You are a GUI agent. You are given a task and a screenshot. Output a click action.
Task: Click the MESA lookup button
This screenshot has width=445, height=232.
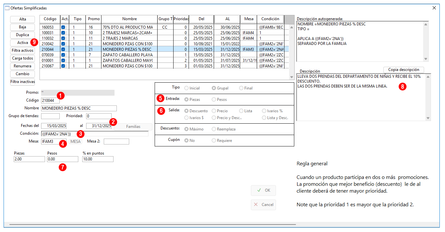[x=75, y=142]
